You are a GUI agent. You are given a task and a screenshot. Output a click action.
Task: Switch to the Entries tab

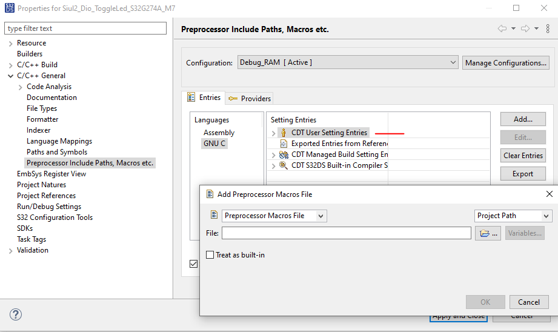[x=204, y=98]
